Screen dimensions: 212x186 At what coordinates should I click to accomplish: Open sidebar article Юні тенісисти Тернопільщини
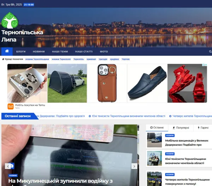click(x=185, y=161)
